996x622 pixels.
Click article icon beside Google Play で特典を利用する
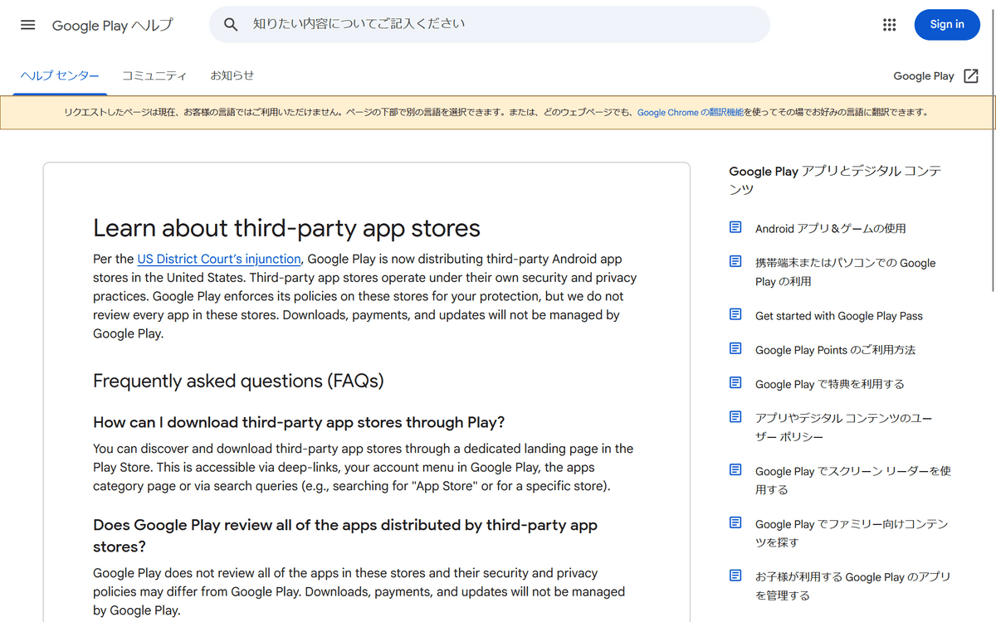[735, 382]
